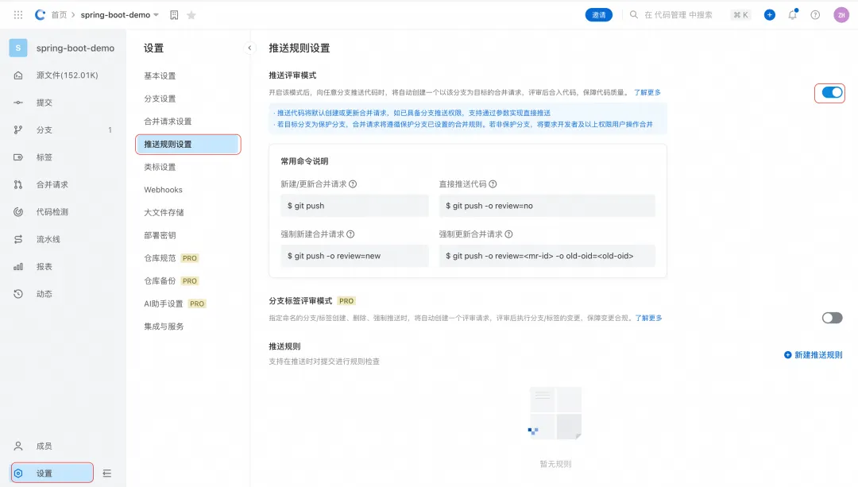Click the source files icon in sidebar
This screenshot has height=487, width=858.
(x=18, y=75)
